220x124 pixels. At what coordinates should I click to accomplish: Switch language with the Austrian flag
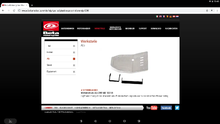click(174, 16)
